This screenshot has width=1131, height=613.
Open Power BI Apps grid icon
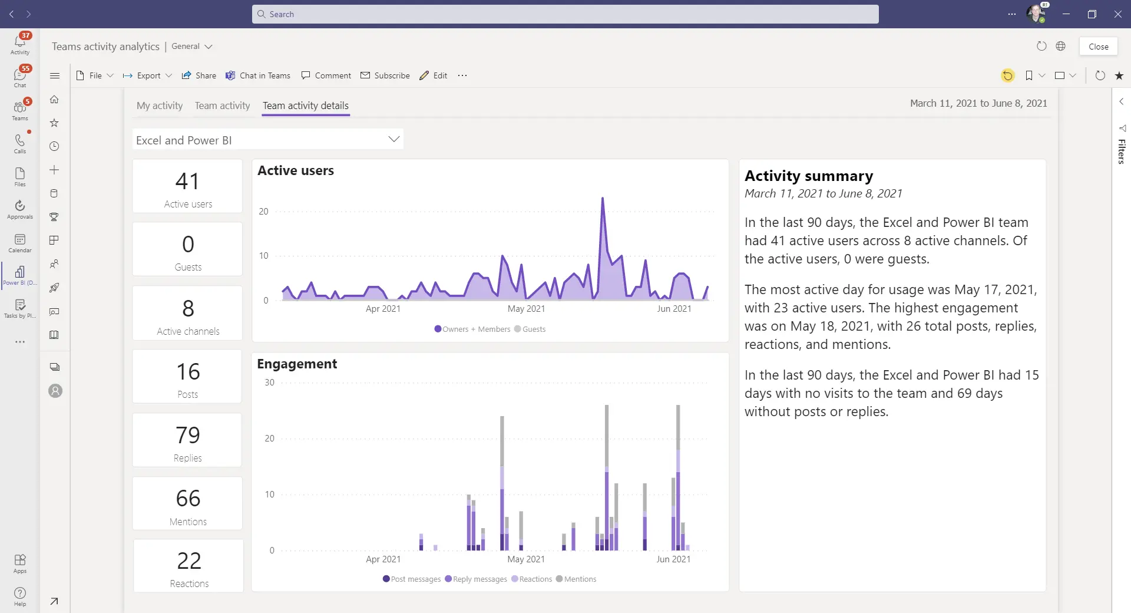pos(54,240)
